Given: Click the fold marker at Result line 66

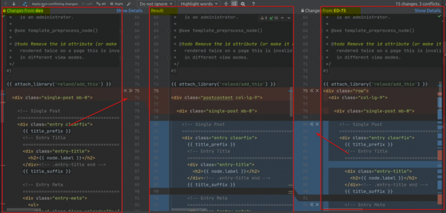Looking at the screenshot, I should point(169,31).
